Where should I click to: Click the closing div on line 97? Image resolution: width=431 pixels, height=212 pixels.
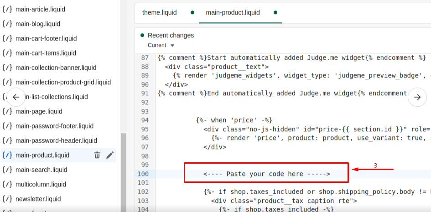click(x=215, y=147)
